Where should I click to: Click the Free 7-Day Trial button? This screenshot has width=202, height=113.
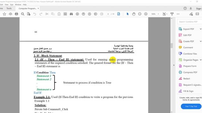(191, 106)
